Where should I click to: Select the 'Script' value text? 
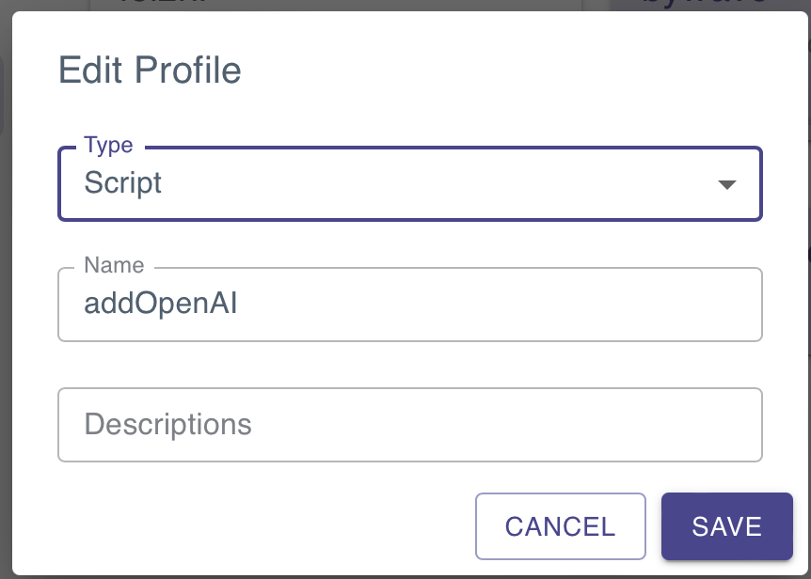pyautogui.click(x=123, y=183)
